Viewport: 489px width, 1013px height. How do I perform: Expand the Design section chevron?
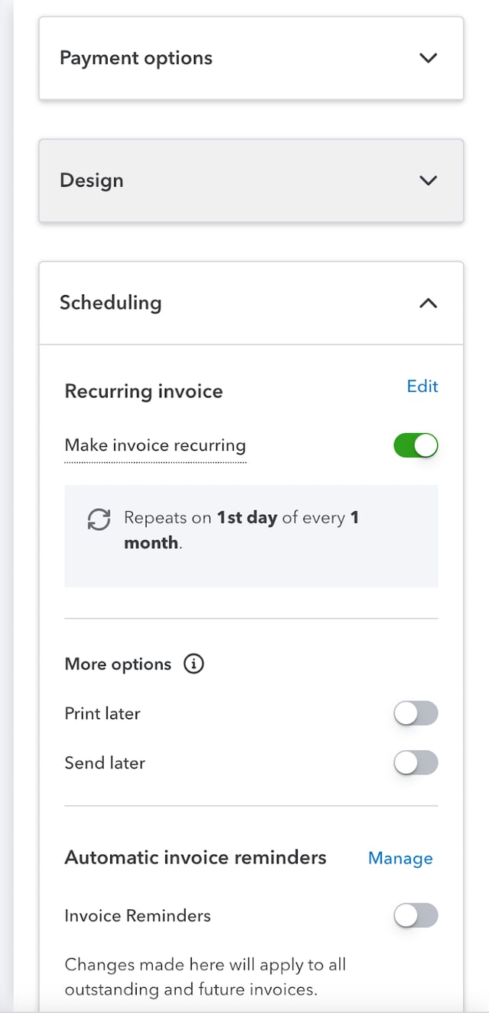coord(429,180)
